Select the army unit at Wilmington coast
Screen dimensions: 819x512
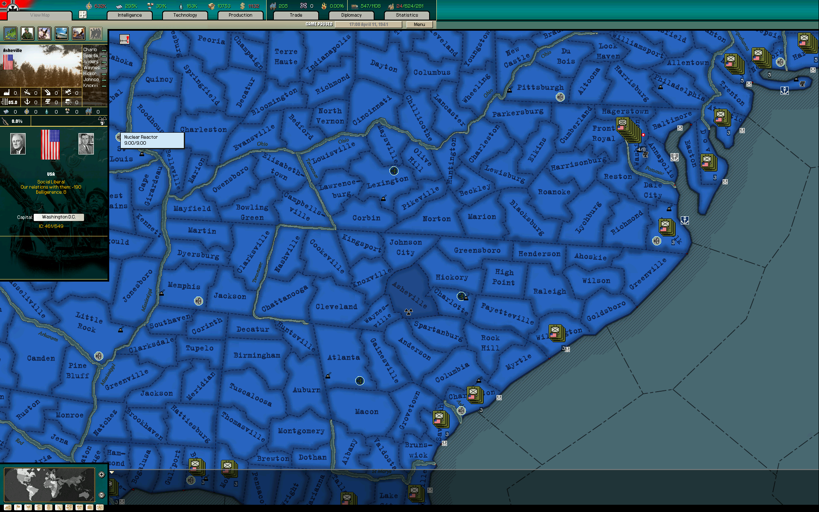[556, 333]
